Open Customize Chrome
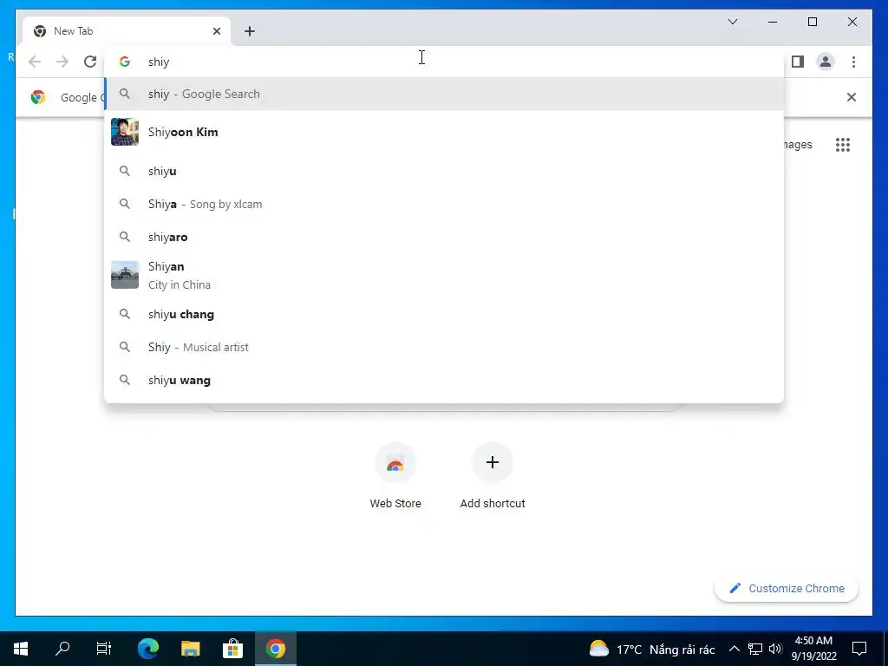 pos(787,589)
